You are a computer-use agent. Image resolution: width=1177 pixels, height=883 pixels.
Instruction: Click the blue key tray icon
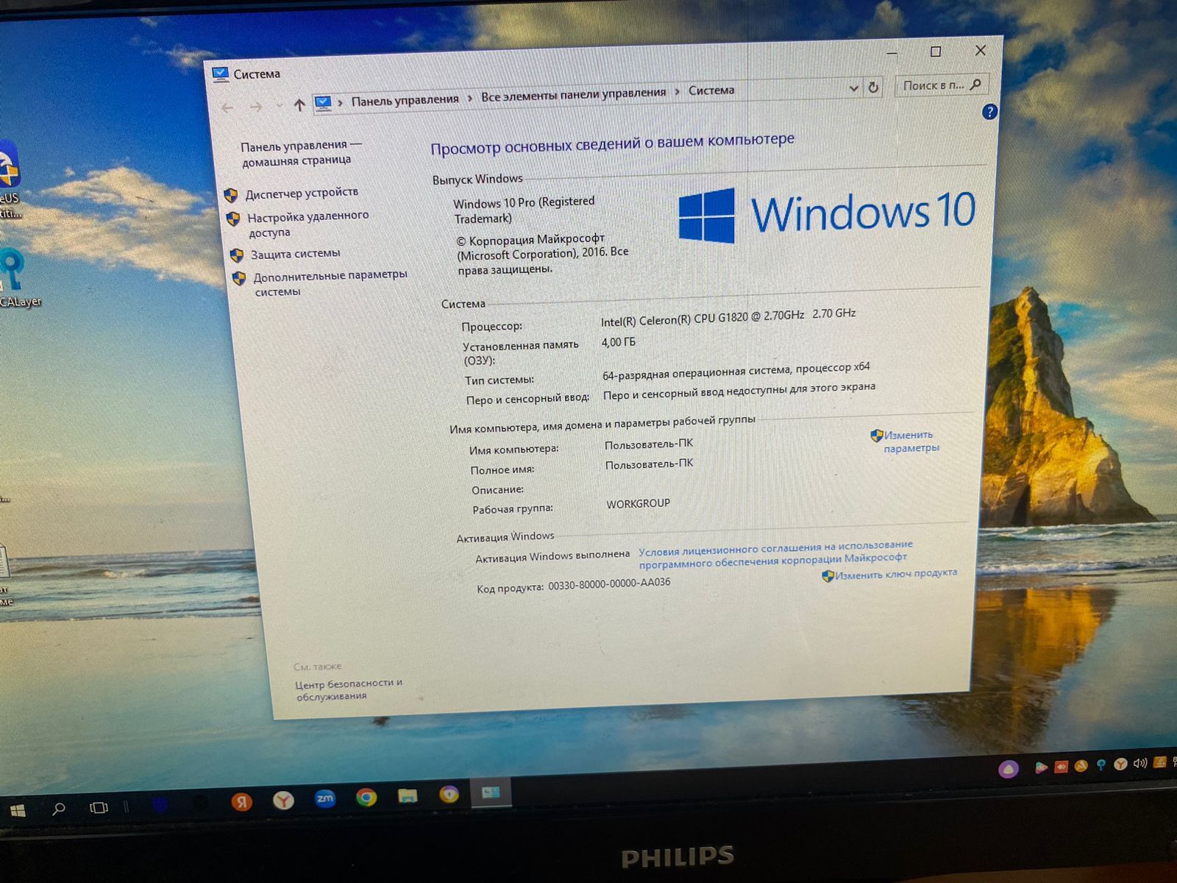click(x=1100, y=765)
